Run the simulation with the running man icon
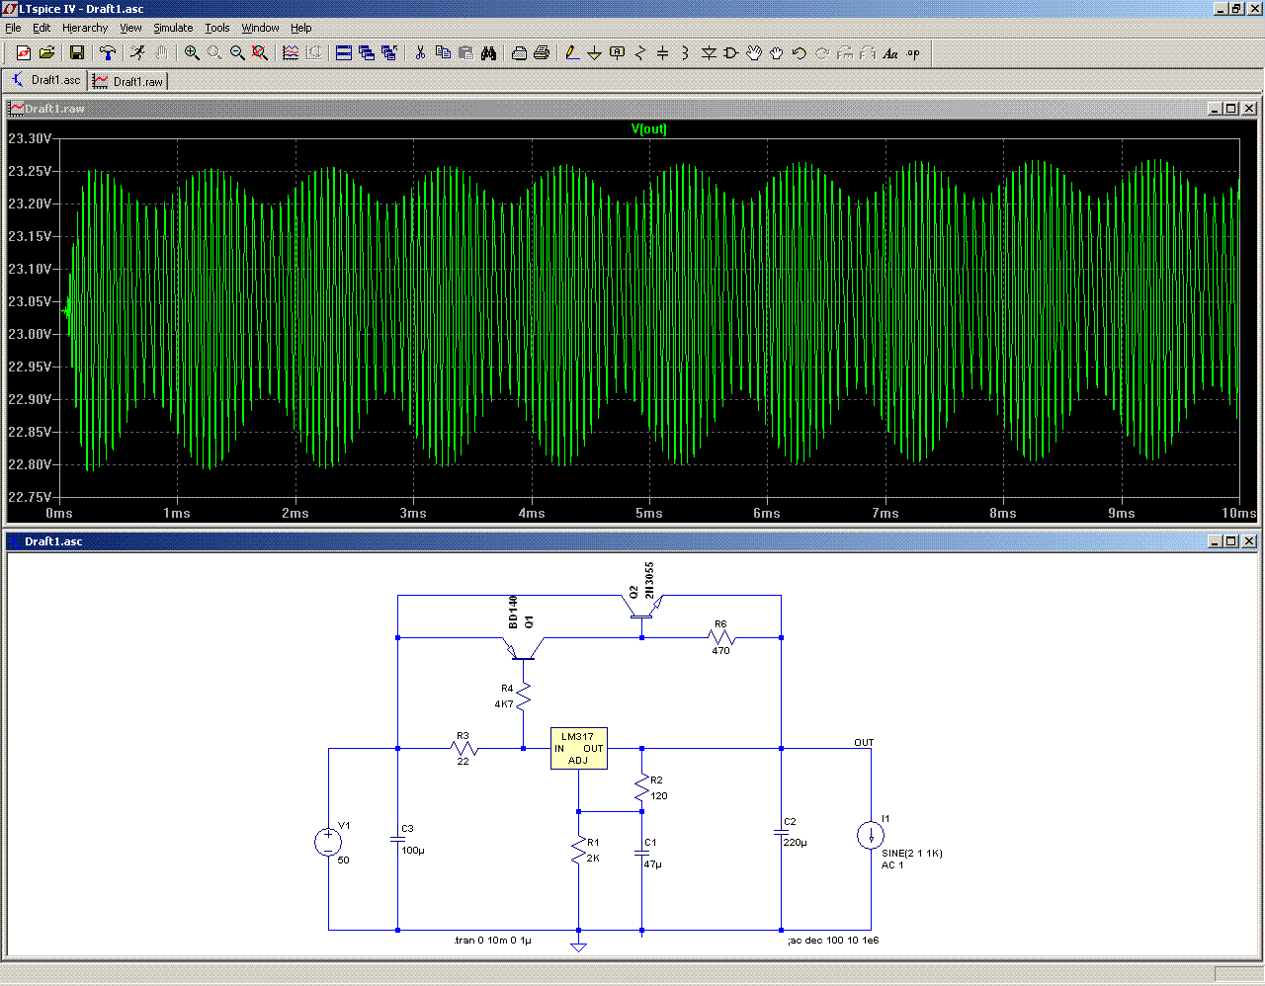1265x986 pixels. (x=137, y=53)
